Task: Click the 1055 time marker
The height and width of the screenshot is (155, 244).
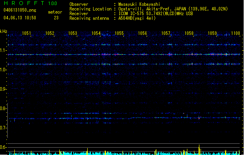Action: tap(119, 33)
